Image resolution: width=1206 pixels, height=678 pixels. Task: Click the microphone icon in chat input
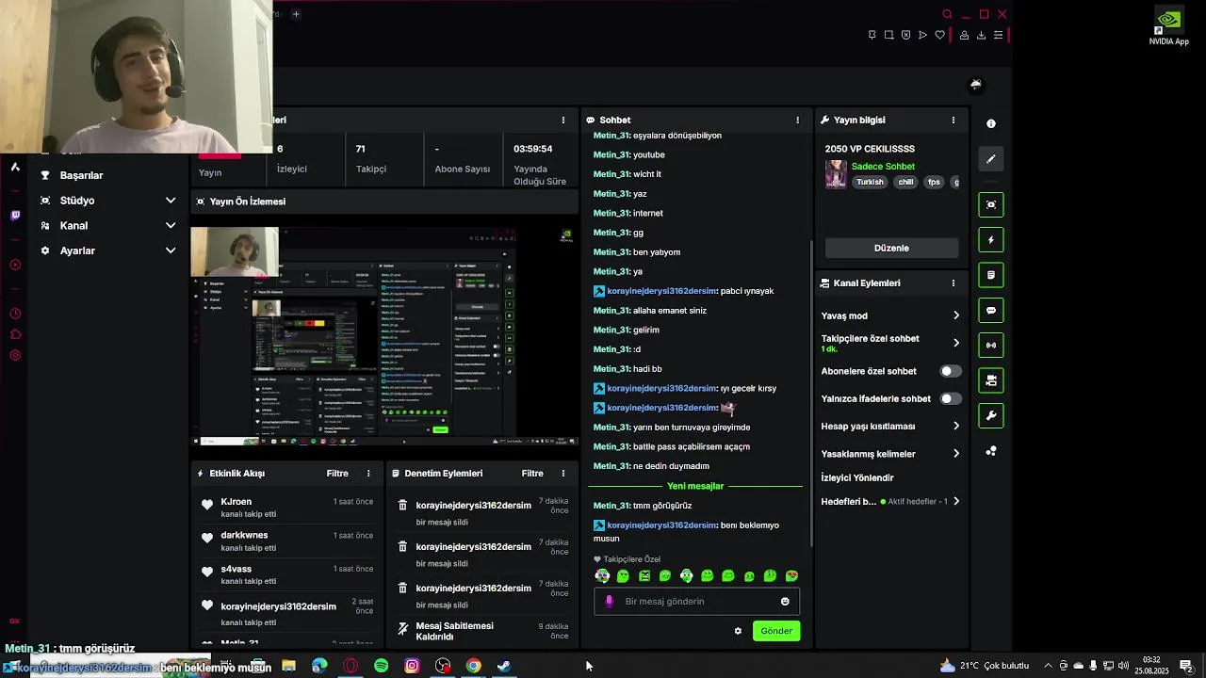pos(609,602)
